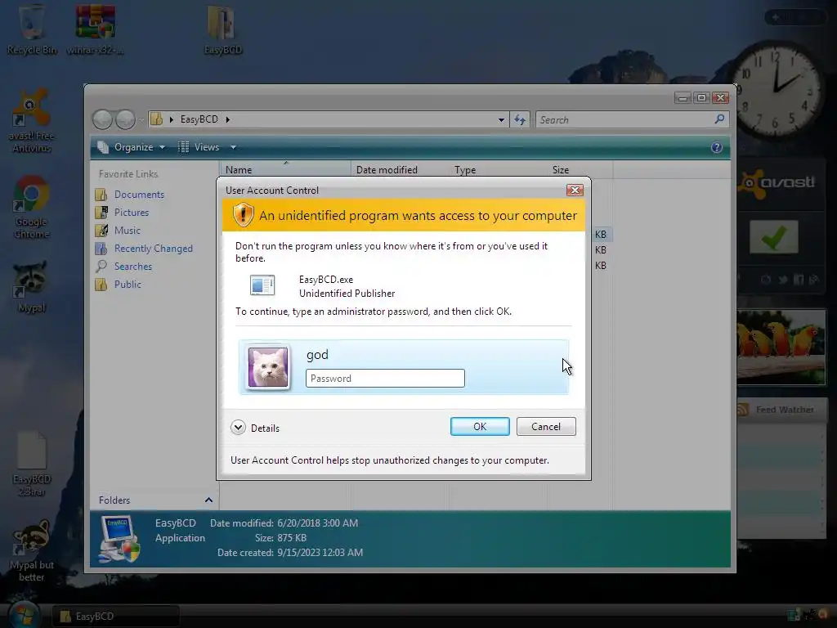
Task: Click the sidebar clock gadget
Action: (777, 92)
